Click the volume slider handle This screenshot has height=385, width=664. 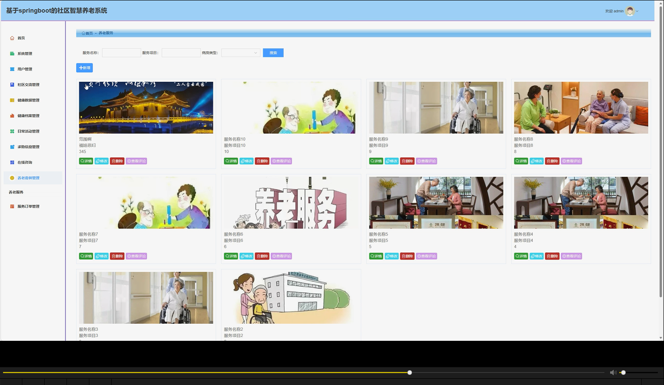coord(623,373)
